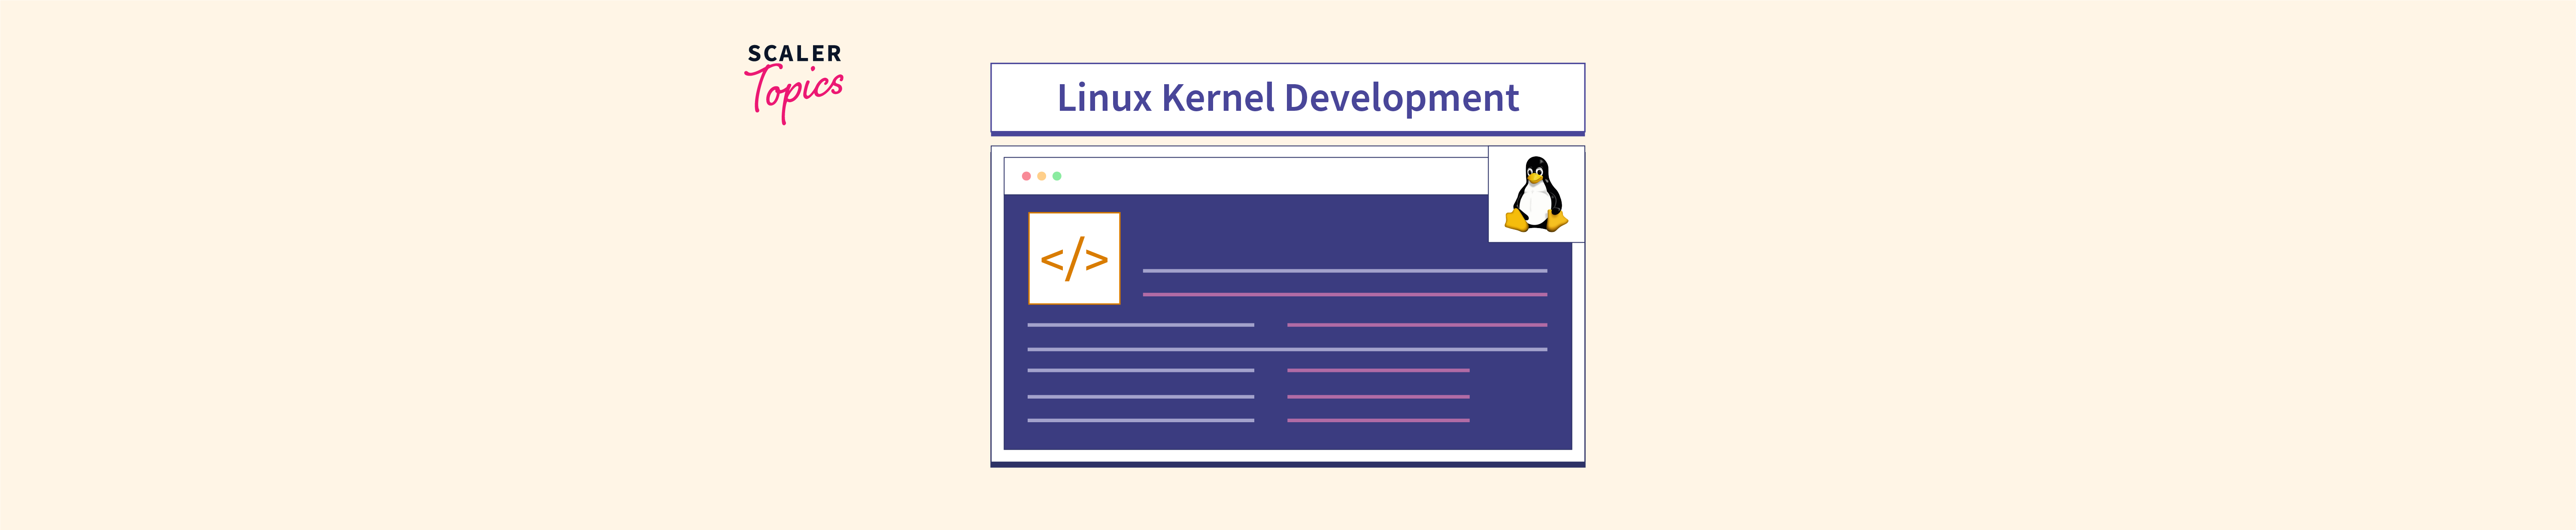The width and height of the screenshot is (2576, 530).
Task: Click the orange code brackets icon
Action: [1074, 259]
